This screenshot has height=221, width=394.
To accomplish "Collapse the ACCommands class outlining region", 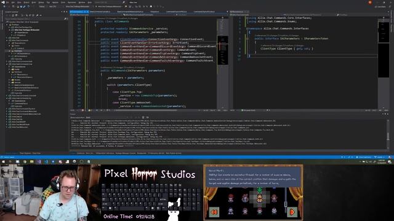I will pos(87,21).
